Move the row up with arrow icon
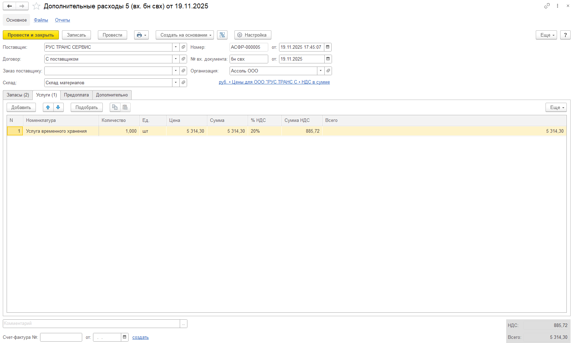Image resolution: width=572 pixels, height=343 pixels. tap(48, 107)
